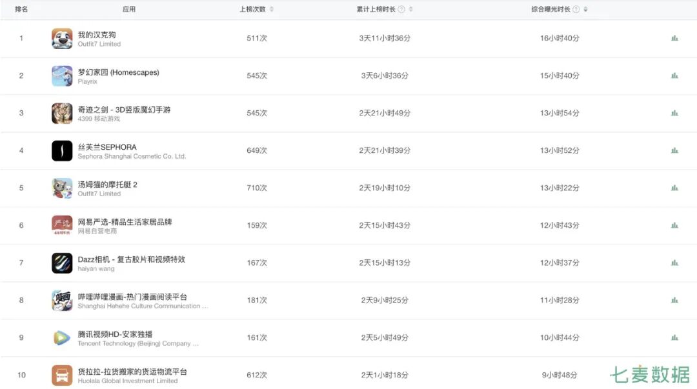Viewport: 697px width, 389px height.
Task: Click 丝芙兰SEPHORA app icon
Action: click(x=62, y=150)
